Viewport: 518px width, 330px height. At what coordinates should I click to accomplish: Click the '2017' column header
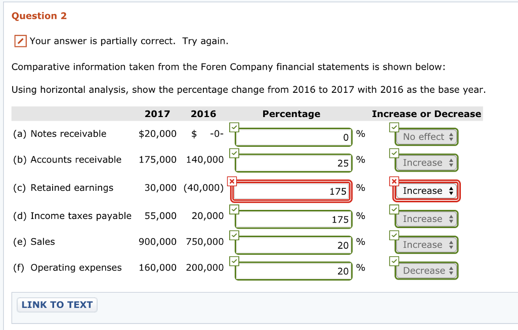[157, 114]
